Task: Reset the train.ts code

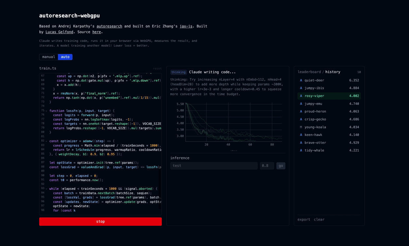Action: pyautogui.click(x=157, y=68)
